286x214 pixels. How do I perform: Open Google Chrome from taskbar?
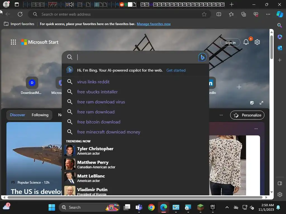[151, 207]
